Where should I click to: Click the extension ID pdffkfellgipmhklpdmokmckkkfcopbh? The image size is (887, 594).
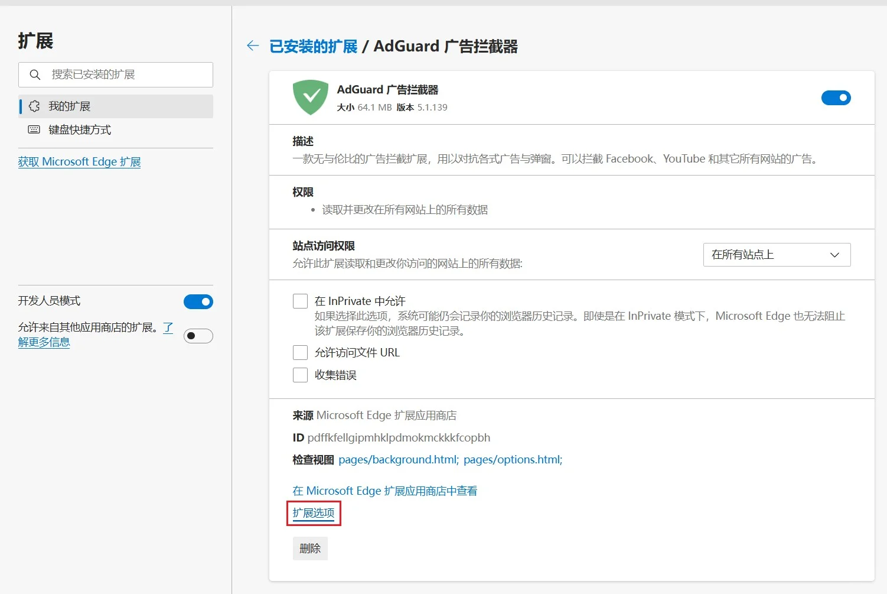click(399, 438)
